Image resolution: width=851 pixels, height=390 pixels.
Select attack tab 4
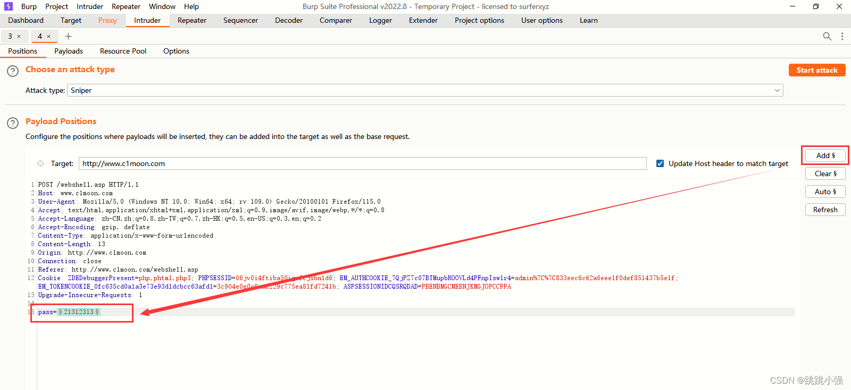click(40, 36)
